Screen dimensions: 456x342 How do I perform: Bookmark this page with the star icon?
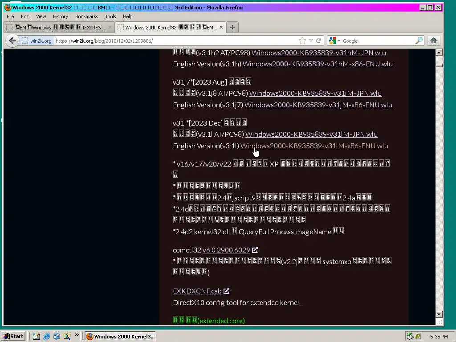(x=302, y=41)
